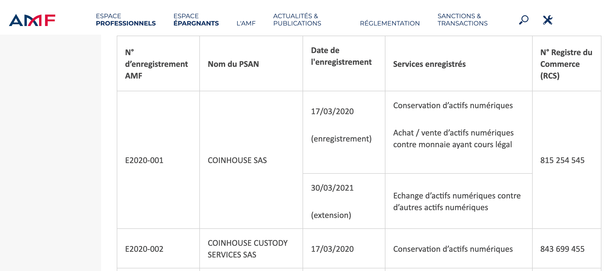Click the wrench and screwdriver tools icon
The image size is (615, 271).
tap(548, 20)
